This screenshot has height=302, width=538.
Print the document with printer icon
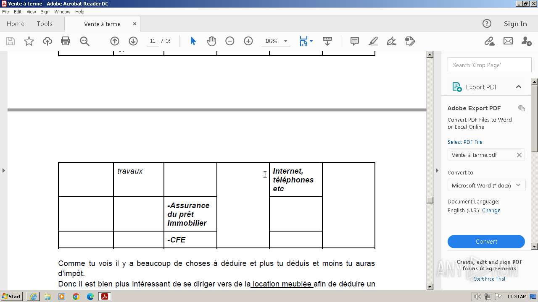pos(66,41)
